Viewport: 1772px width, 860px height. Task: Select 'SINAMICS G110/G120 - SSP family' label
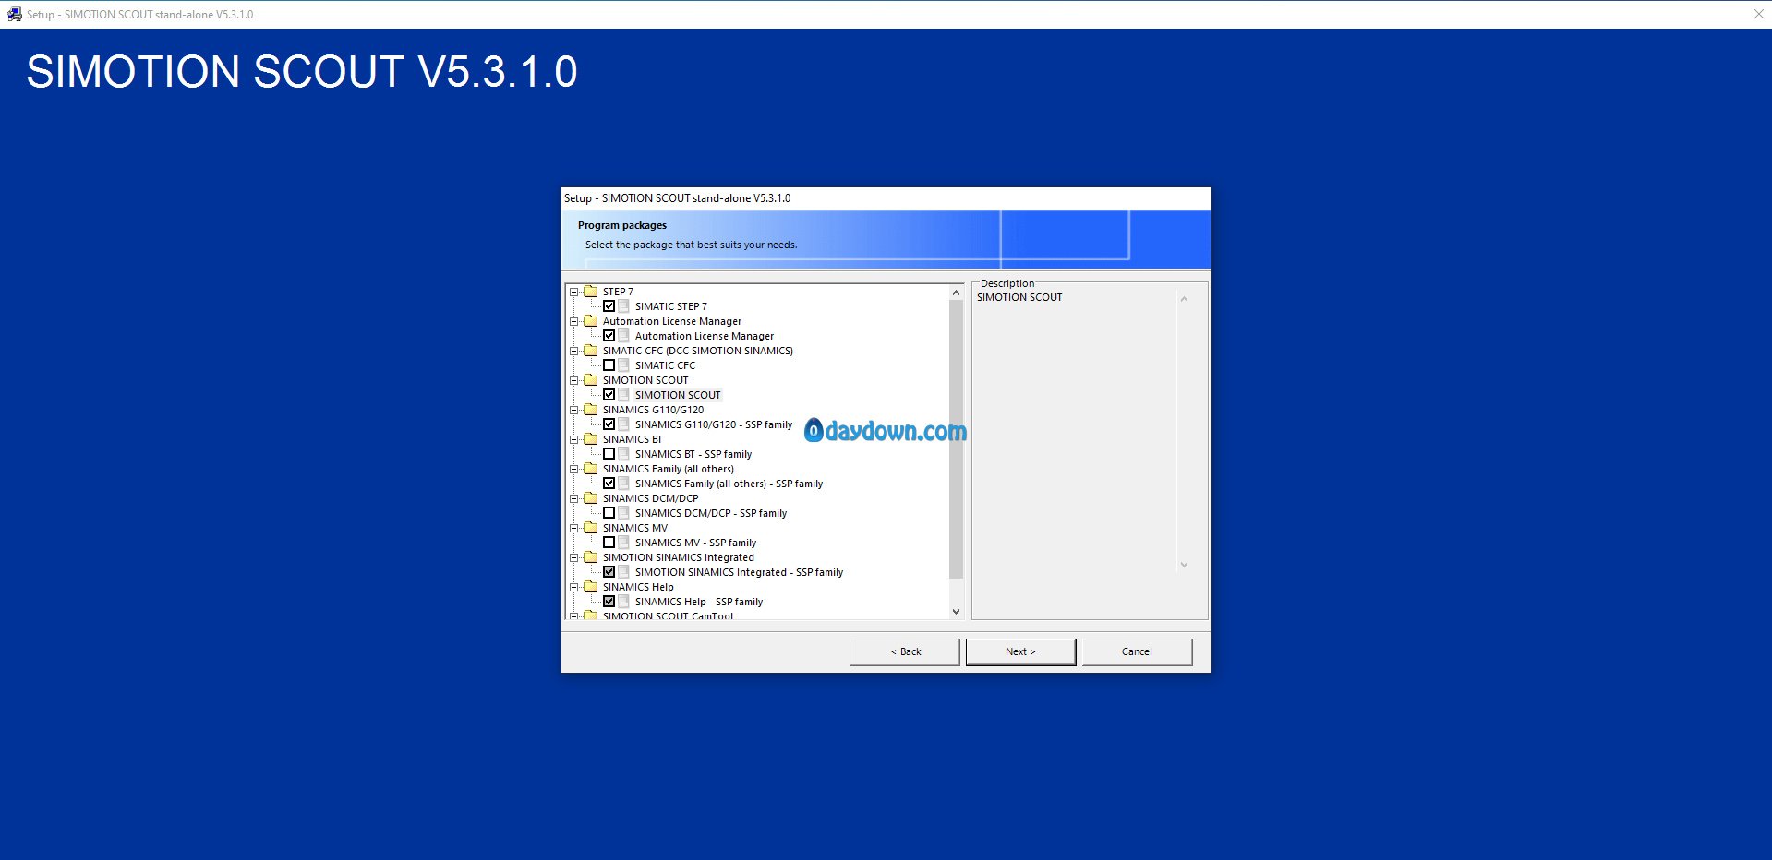pyautogui.click(x=714, y=424)
